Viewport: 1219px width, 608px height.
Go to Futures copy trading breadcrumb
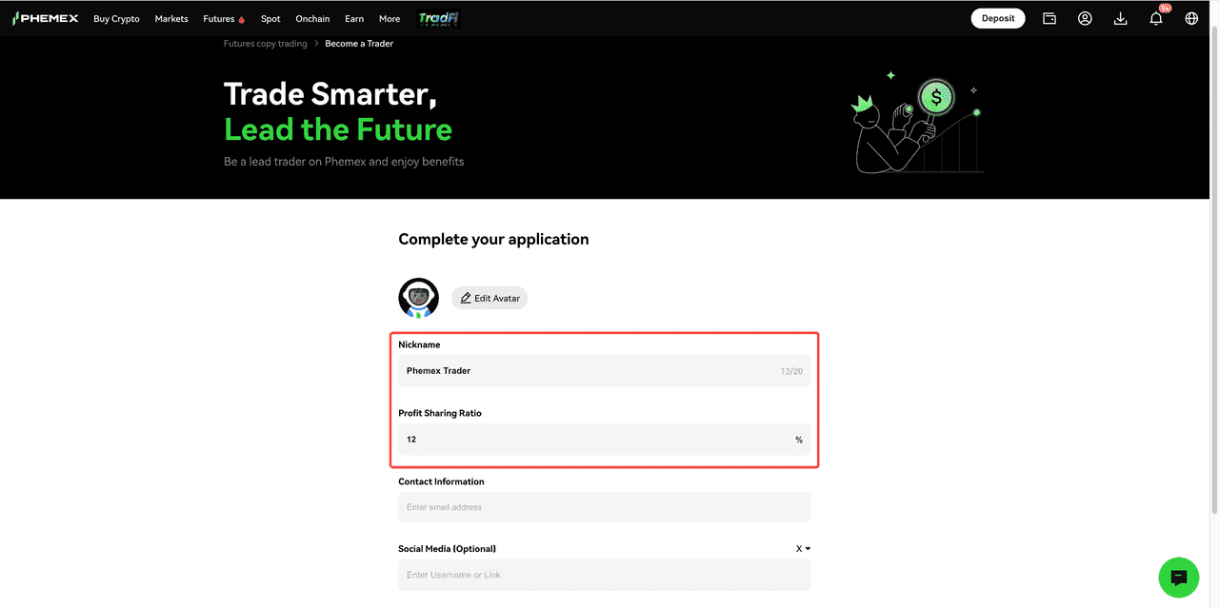[x=266, y=44]
